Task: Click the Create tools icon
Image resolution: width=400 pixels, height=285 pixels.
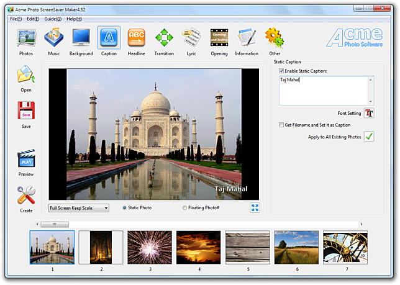Action: [26, 195]
